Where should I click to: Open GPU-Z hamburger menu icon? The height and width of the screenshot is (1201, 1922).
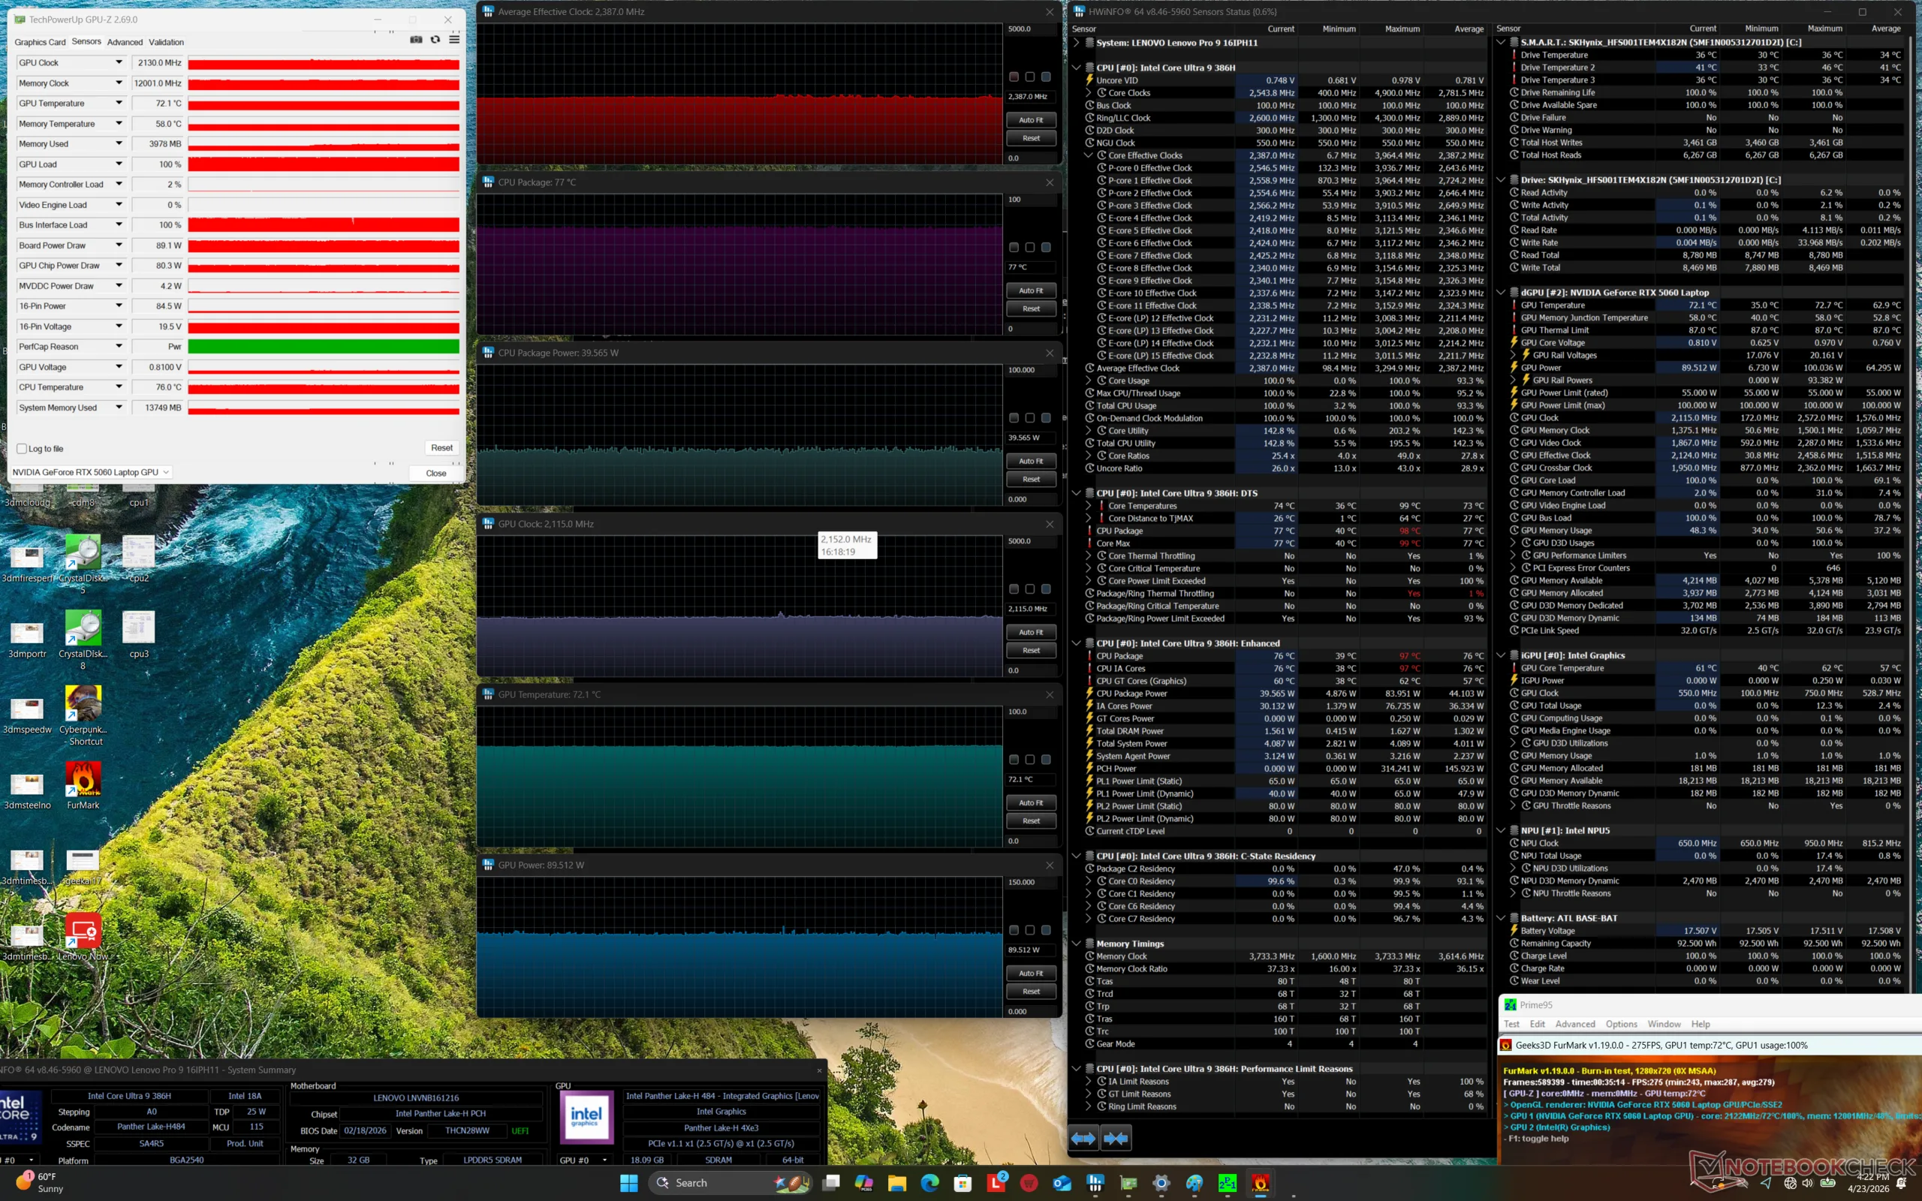[454, 40]
